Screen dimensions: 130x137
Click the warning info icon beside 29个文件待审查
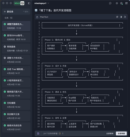pyautogui.click(x=60, y=133)
